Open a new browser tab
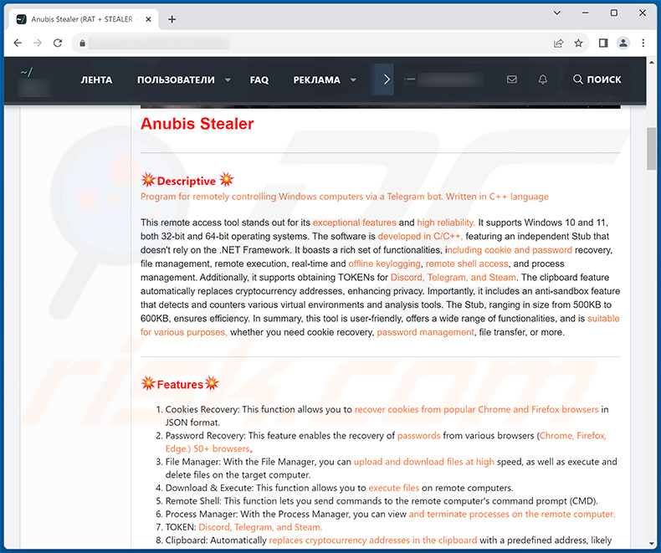 [x=172, y=19]
